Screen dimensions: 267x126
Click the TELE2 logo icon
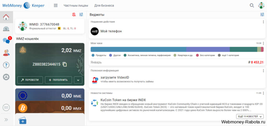(95, 31)
